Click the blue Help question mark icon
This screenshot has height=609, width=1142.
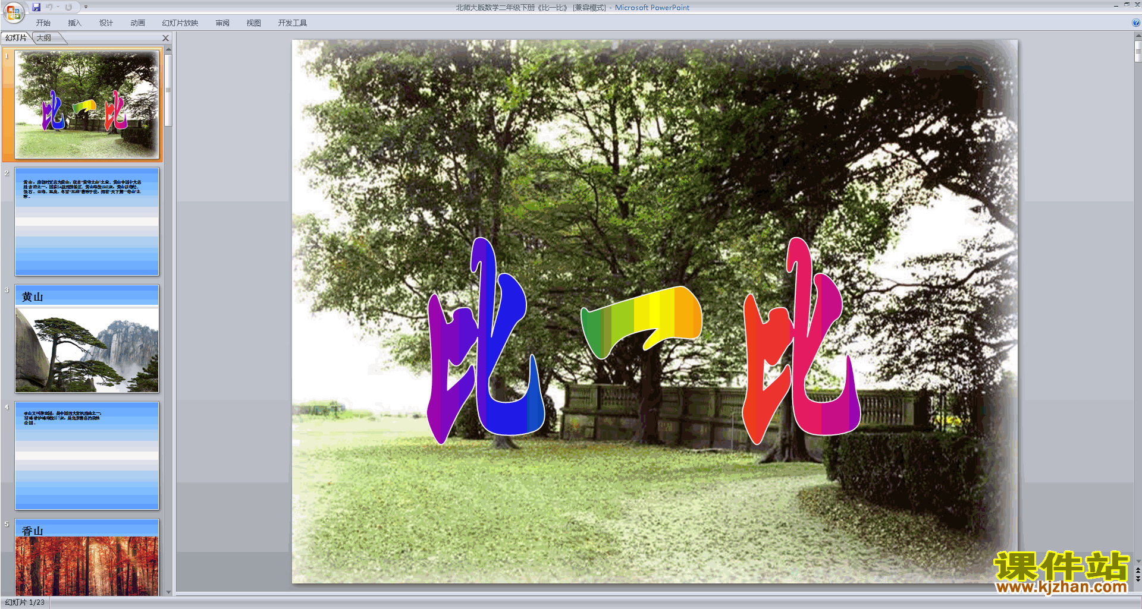[1136, 23]
